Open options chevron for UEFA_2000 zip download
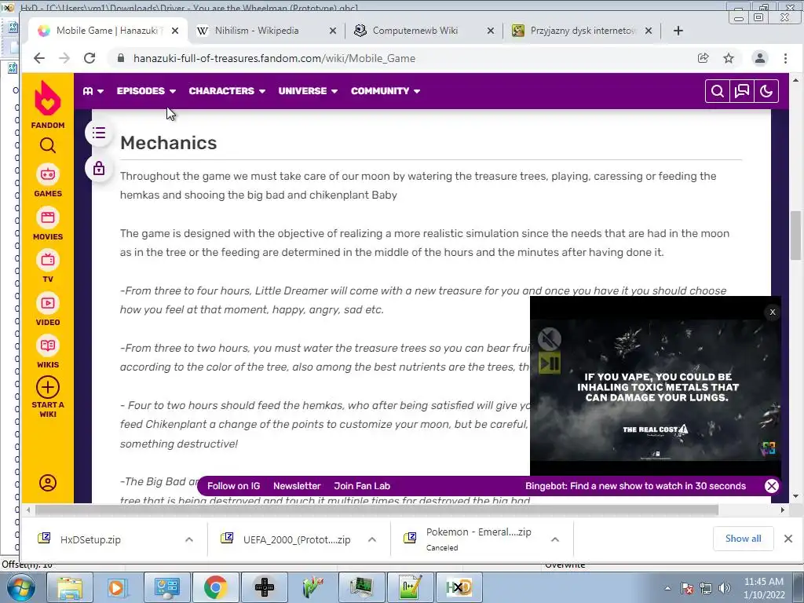This screenshot has height=603, width=804. click(x=372, y=539)
